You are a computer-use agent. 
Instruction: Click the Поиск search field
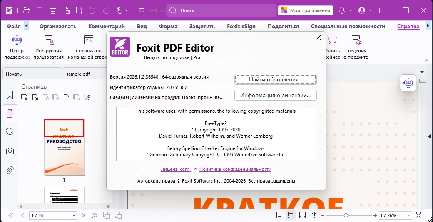(x=221, y=10)
